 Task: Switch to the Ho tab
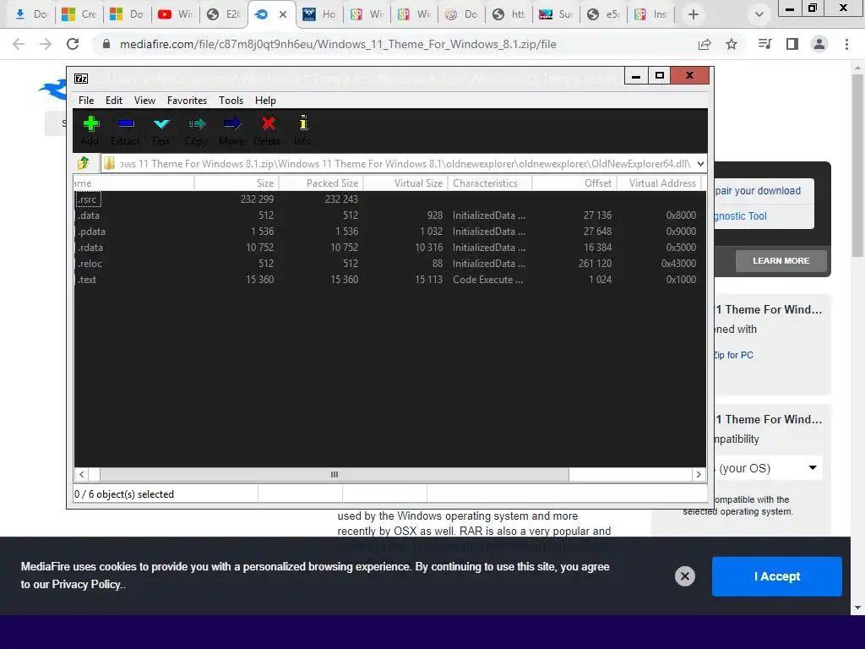click(318, 14)
